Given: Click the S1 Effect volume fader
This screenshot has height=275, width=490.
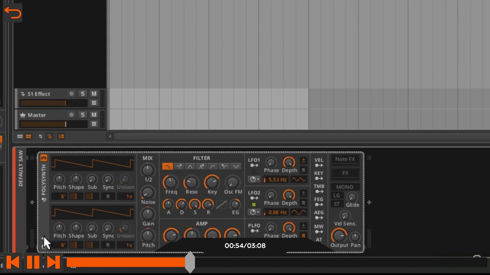Looking at the screenshot, I should (x=54, y=103).
